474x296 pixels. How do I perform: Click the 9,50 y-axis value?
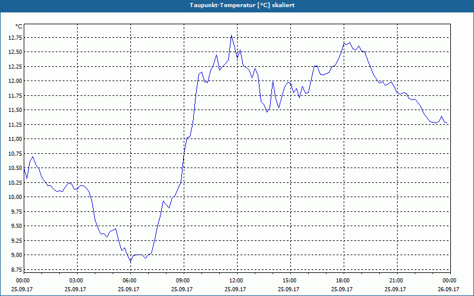pos(18,226)
